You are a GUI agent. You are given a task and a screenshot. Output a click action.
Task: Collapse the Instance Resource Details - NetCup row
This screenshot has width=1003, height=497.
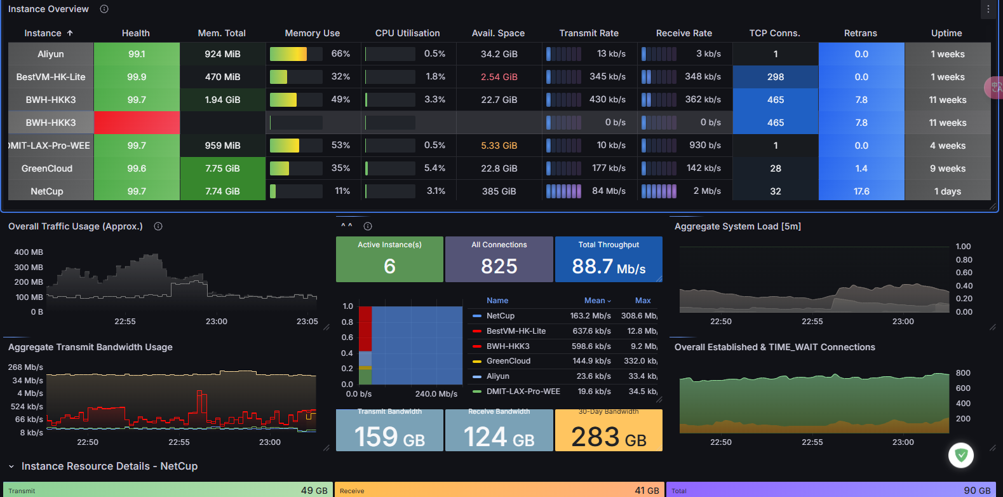[11, 466]
